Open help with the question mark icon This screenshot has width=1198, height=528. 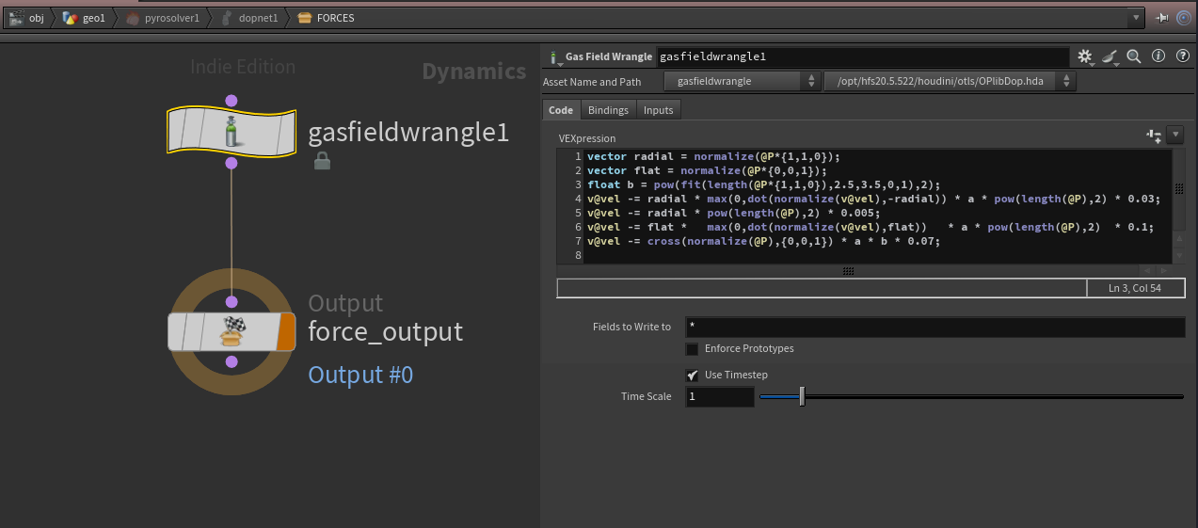pos(1183,56)
